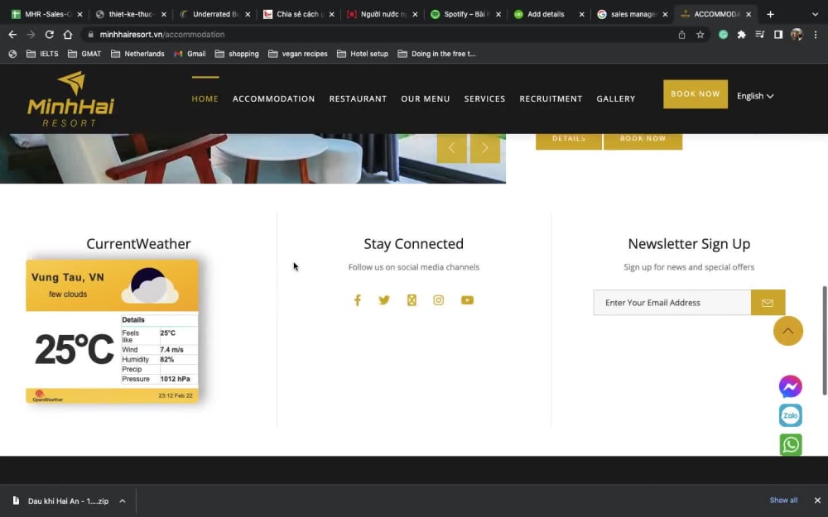Open the WhatsApp chat icon
828x517 pixels.
(791, 445)
